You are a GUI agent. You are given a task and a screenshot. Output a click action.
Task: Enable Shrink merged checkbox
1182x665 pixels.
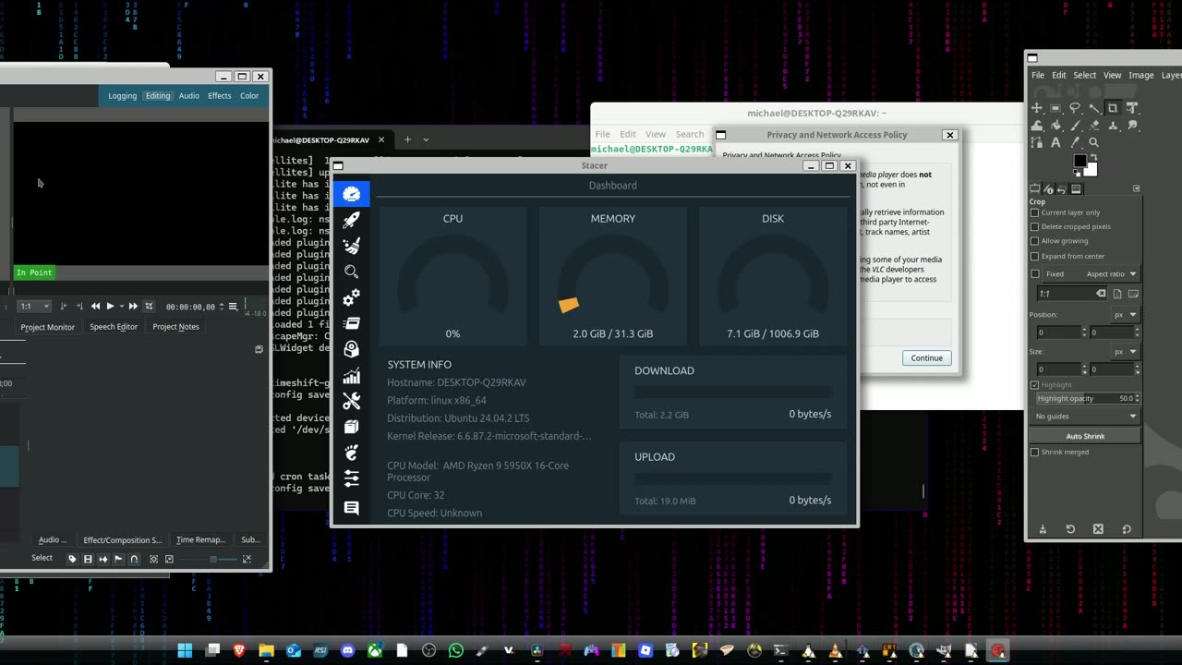coord(1034,452)
